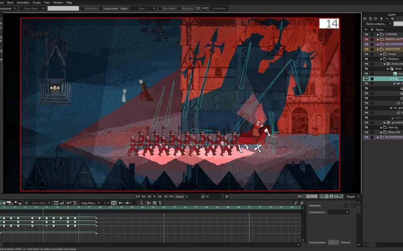Open the Display options button
The height and width of the screenshot is (251, 403).
(353, 197)
